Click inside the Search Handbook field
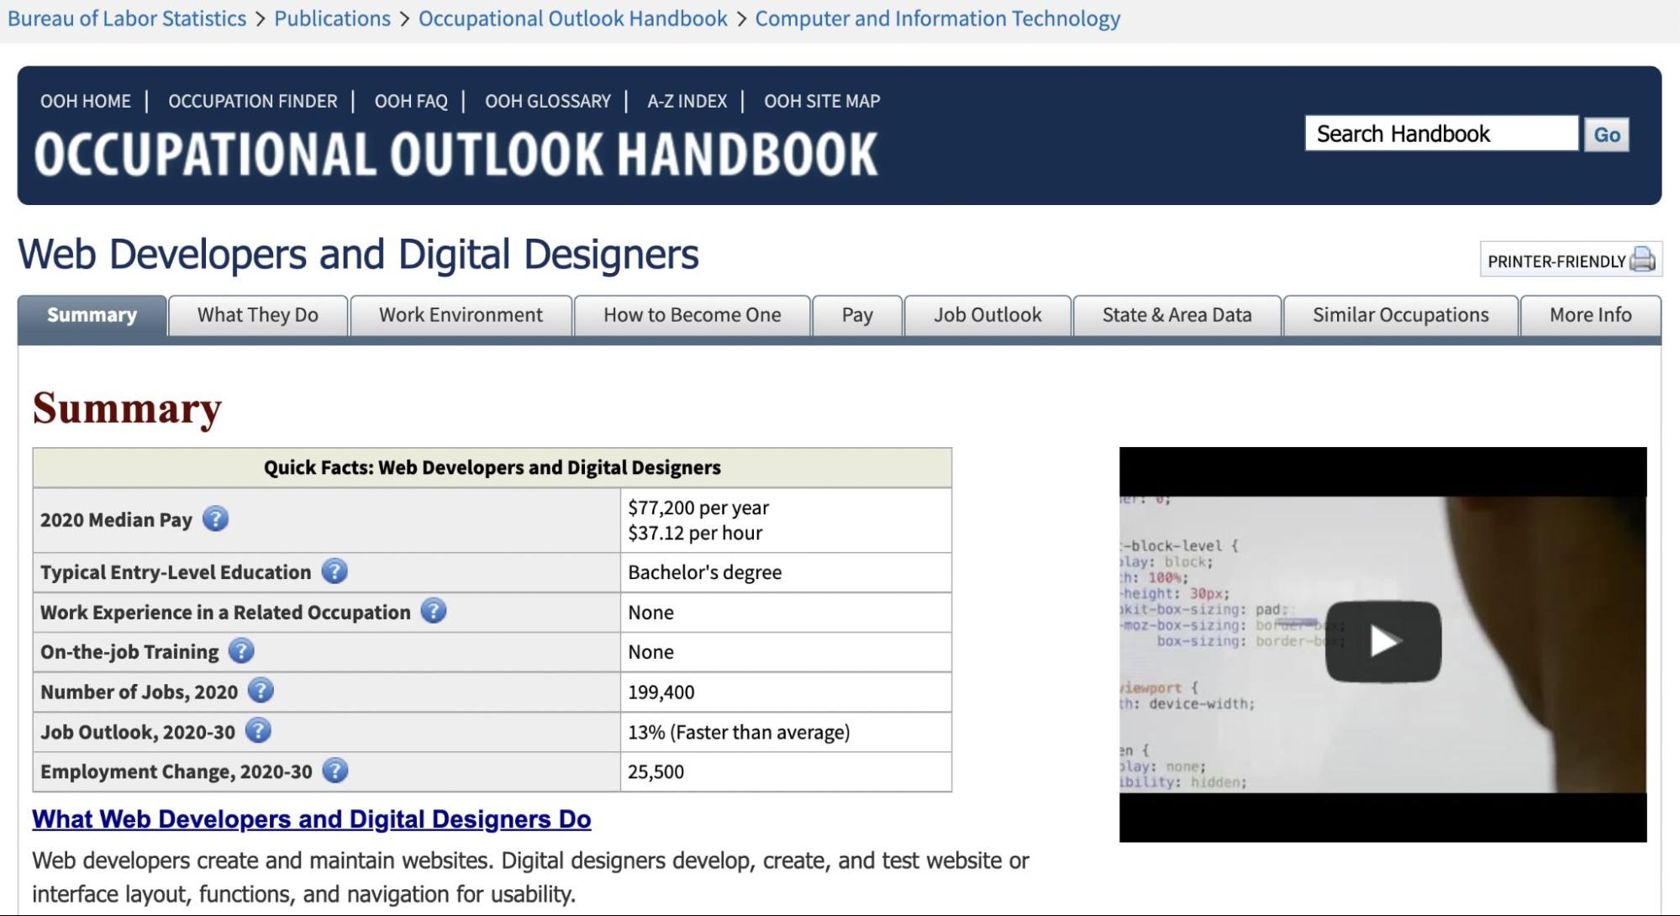 tap(1440, 134)
